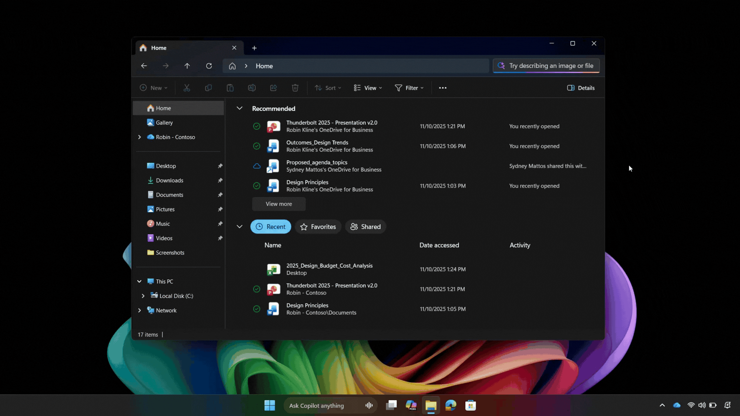740x416 pixels.
Task: Select Home in navigation pane
Action: tap(178, 108)
